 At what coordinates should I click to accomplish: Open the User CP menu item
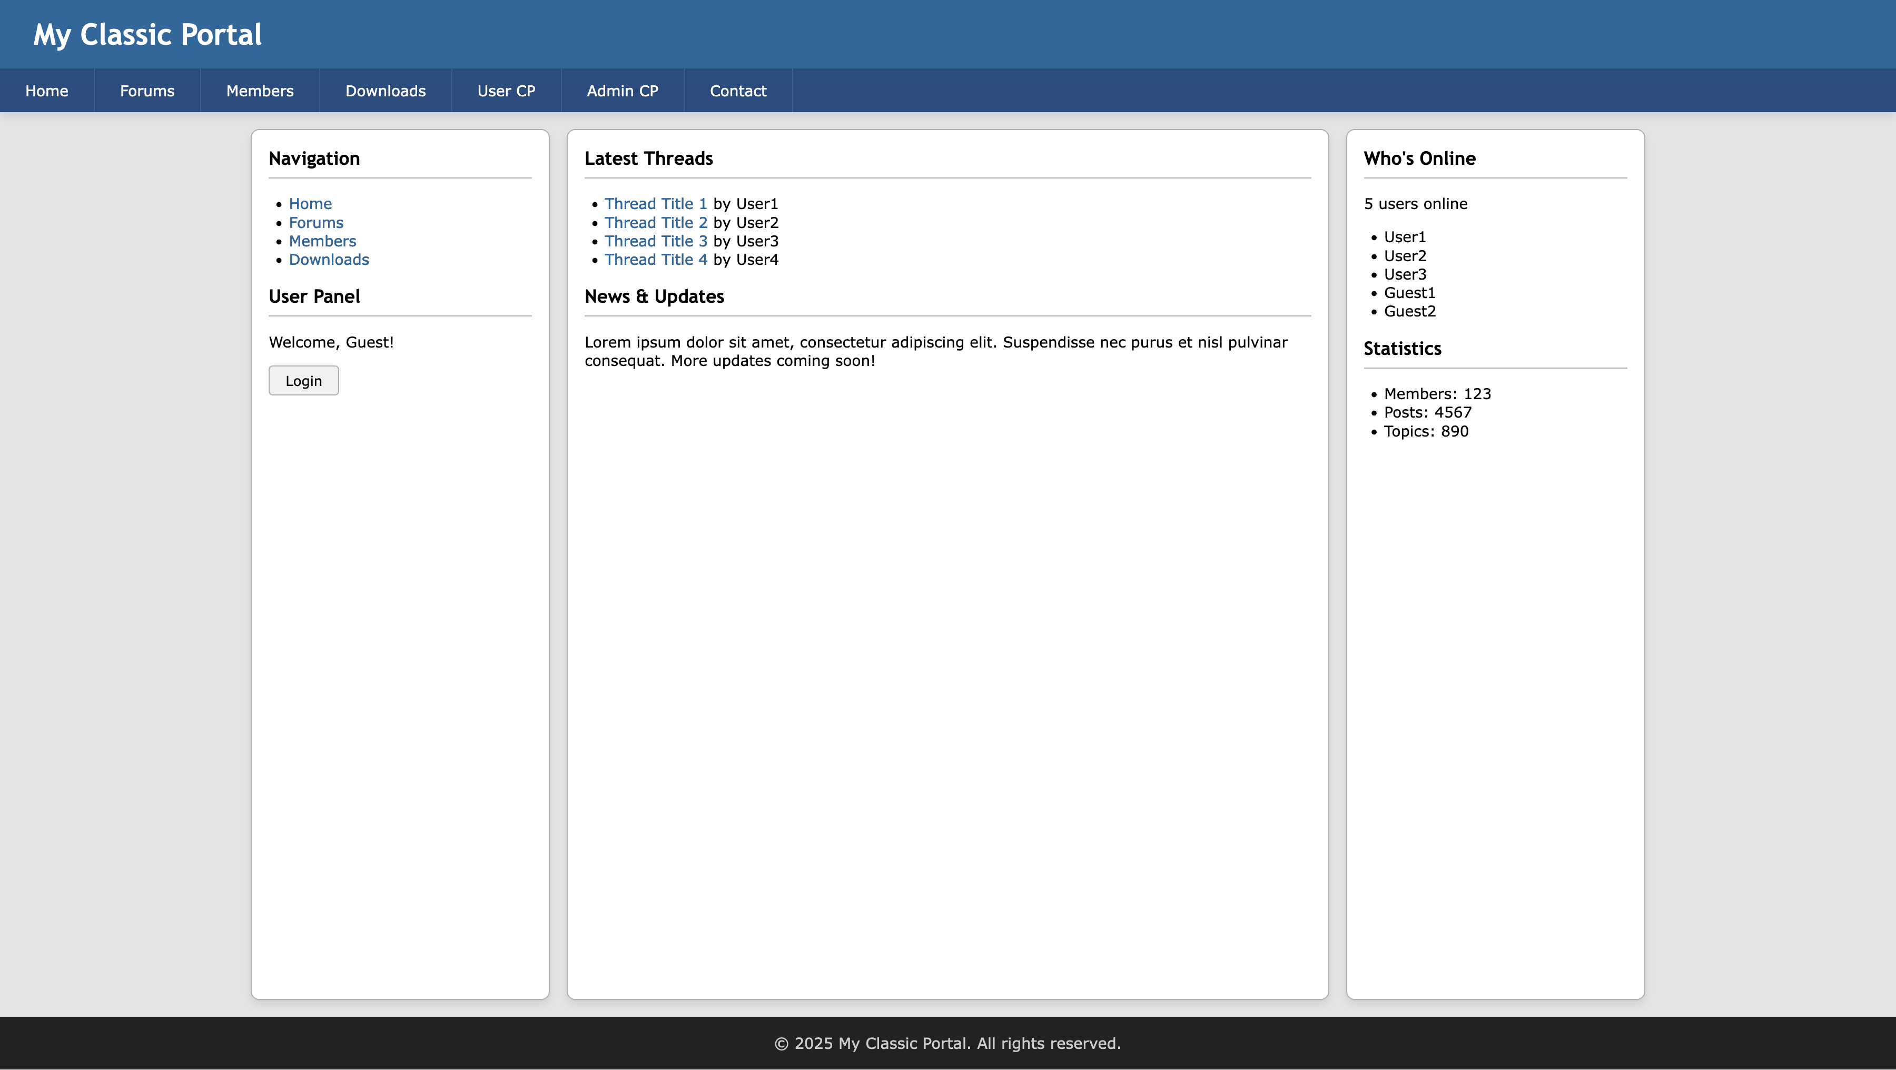click(x=506, y=91)
